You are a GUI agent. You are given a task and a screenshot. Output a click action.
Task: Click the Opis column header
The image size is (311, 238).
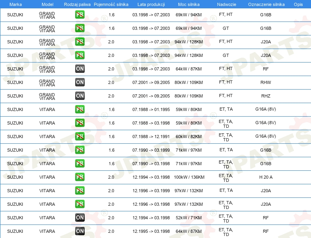tap(298, 4)
